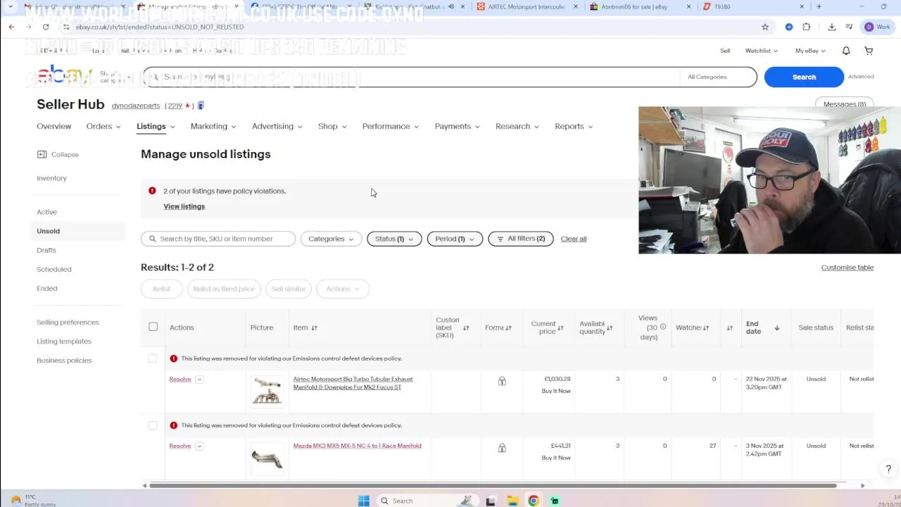Open Chrome from the taskbar
The height and width of the screenshot is (507, 901).
click(x=534, y=501)
